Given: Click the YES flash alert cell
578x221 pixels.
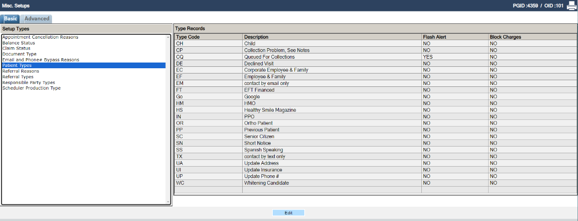Looking at the screenshot, I should pyautogui.click(x=428, y=57).
